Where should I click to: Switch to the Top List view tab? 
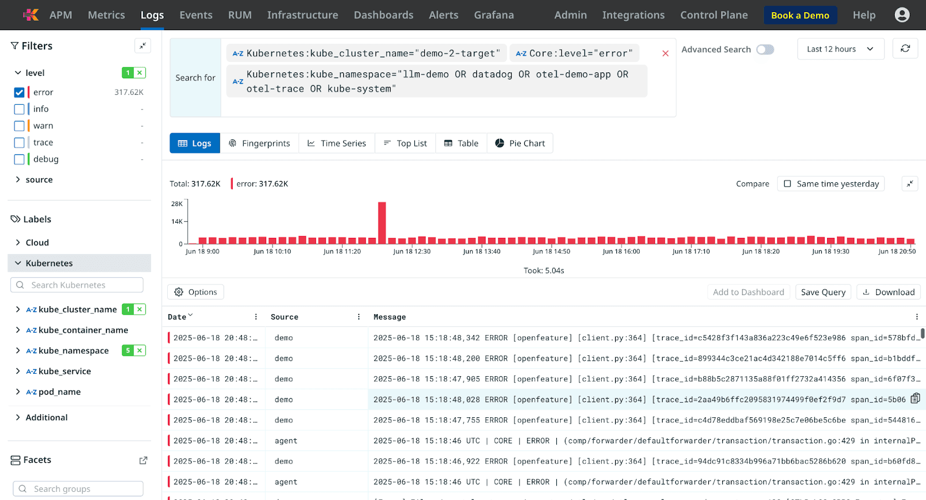click(406, 144)
